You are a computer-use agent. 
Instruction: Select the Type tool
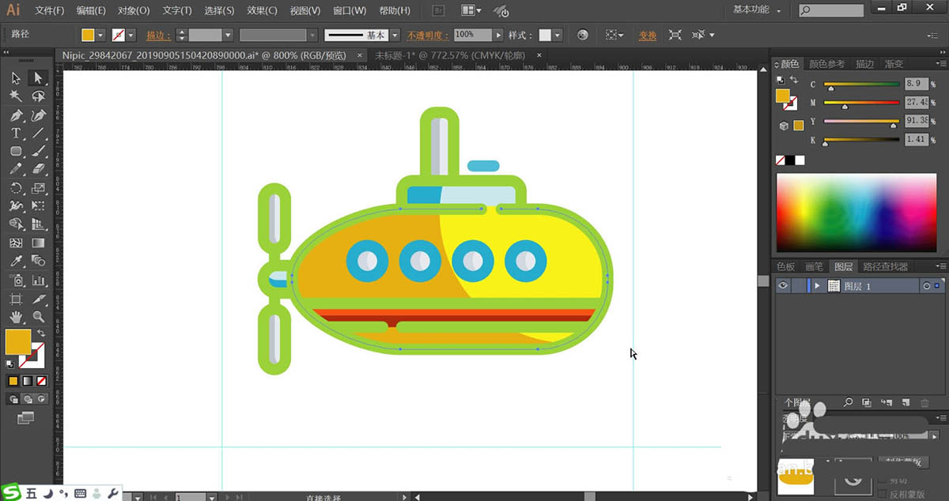tap(16, 134)
